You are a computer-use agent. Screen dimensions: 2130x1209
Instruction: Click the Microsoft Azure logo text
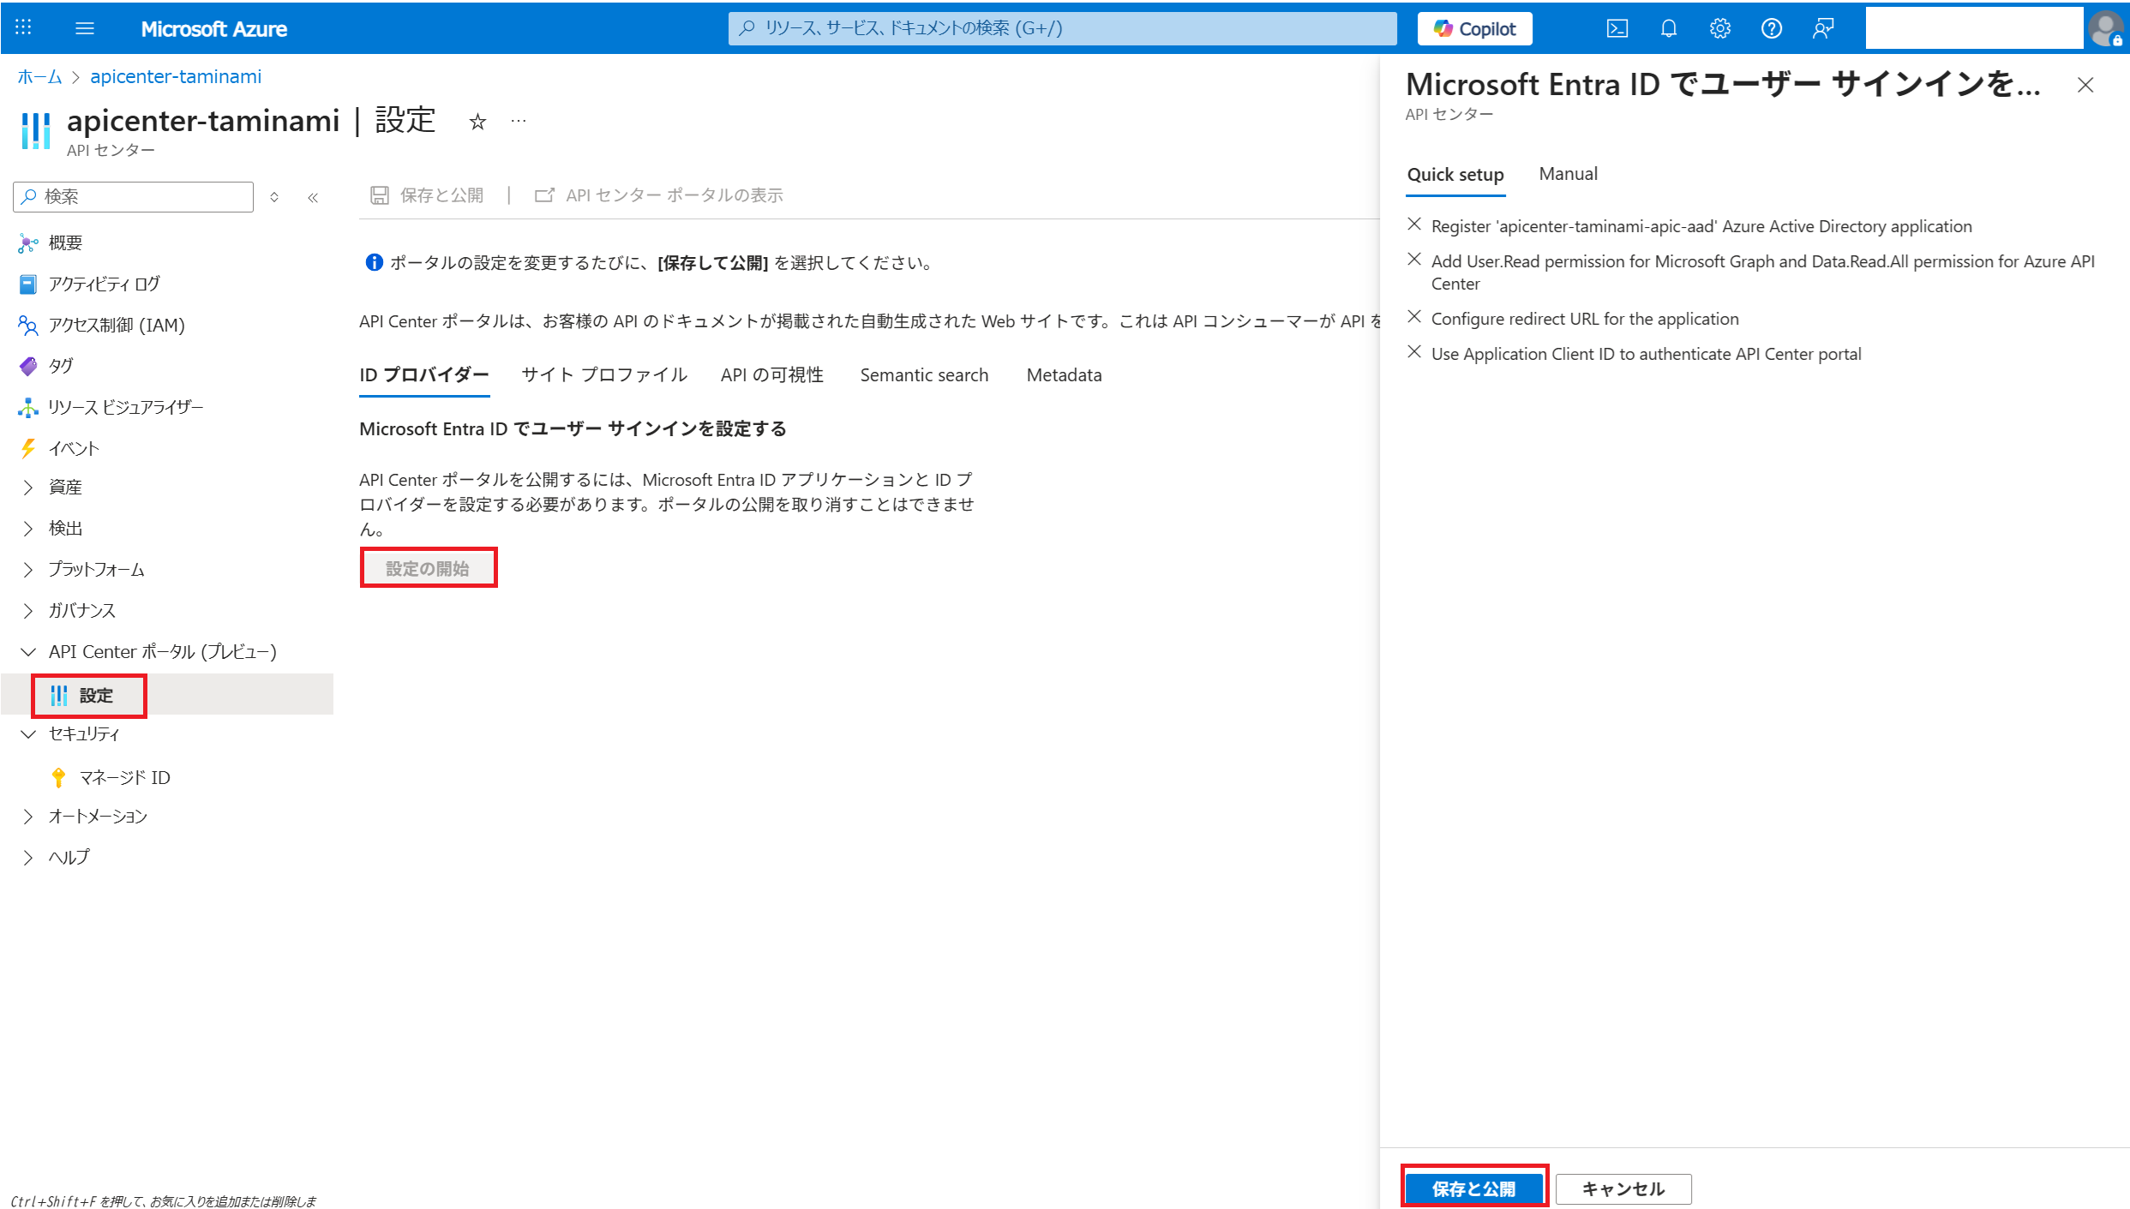click(213, 28)
